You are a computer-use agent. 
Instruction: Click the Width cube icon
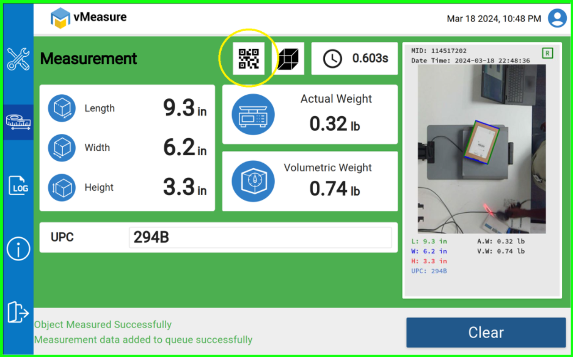[62, 148]
